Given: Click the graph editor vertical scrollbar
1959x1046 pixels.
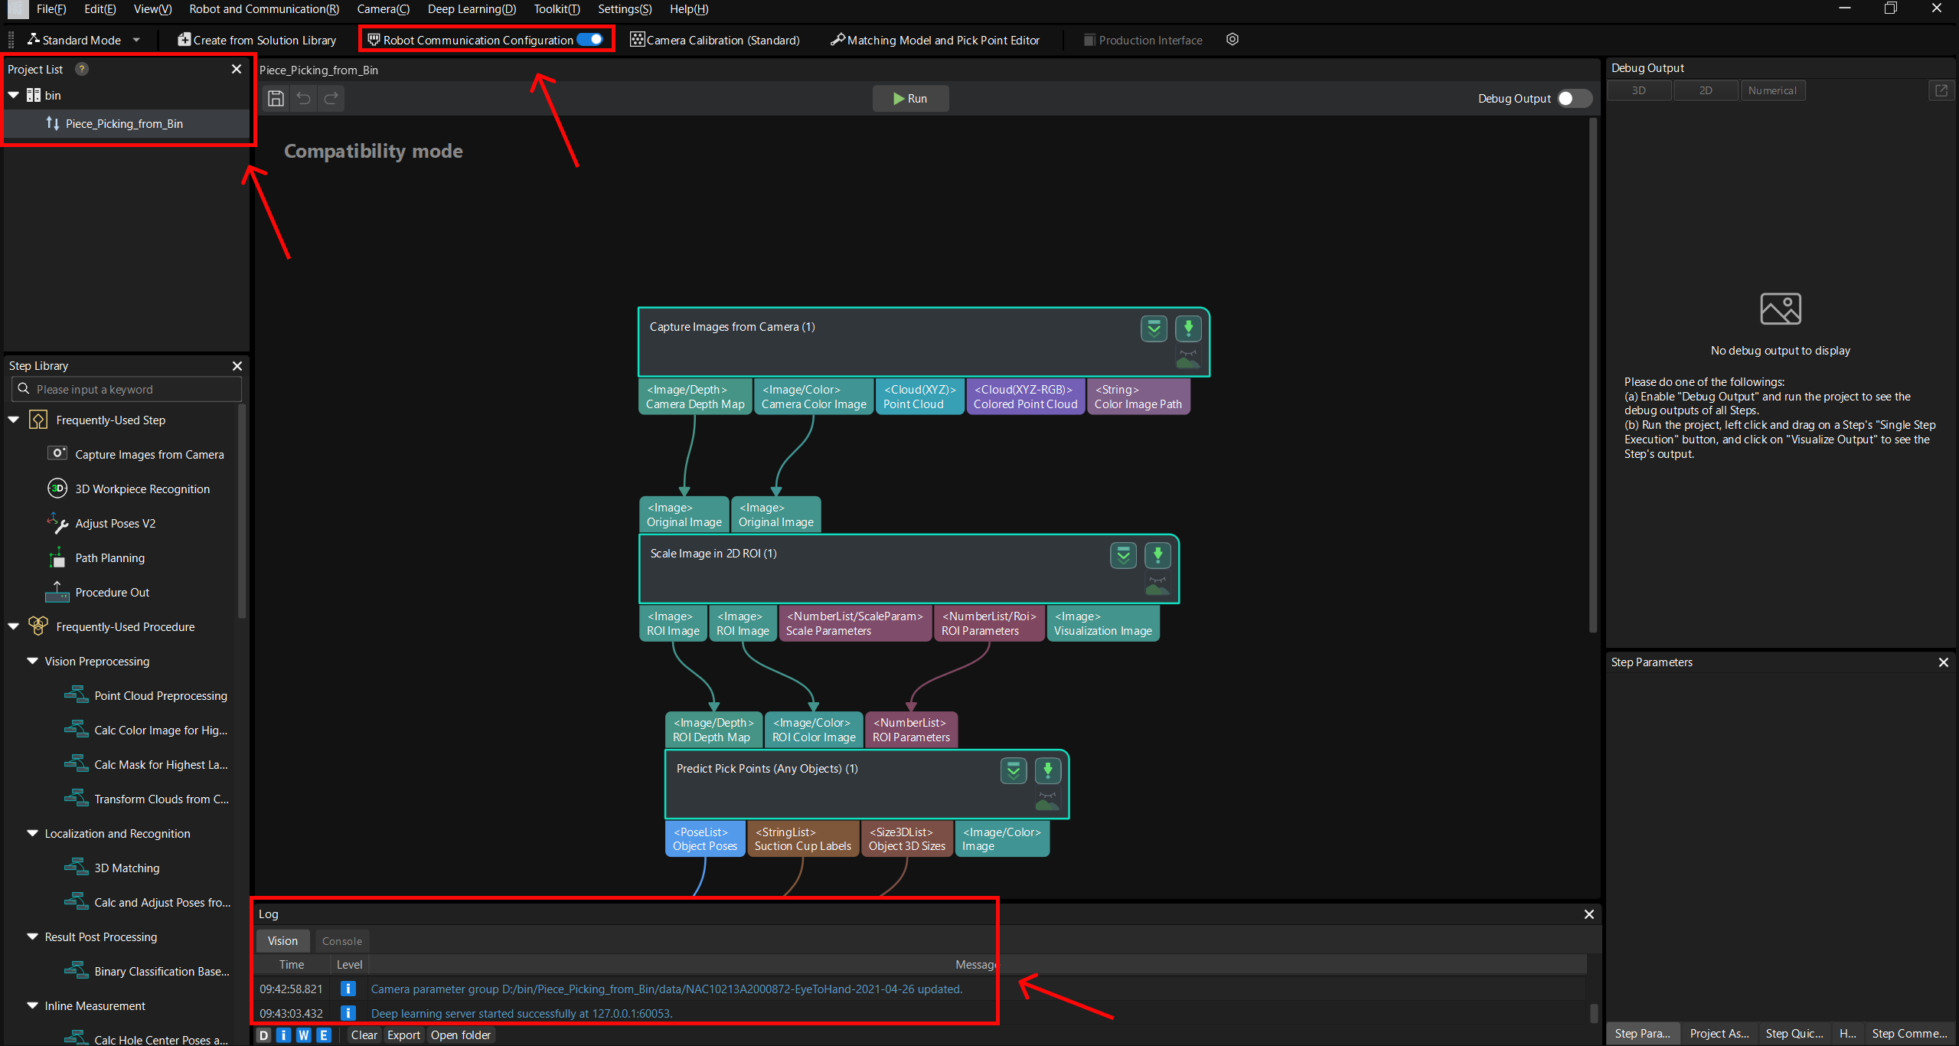Looking at the screenshot, I should click(x=1593, y=375).
